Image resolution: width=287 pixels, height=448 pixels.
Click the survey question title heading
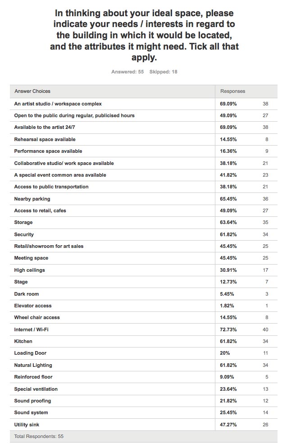(144, 35)
